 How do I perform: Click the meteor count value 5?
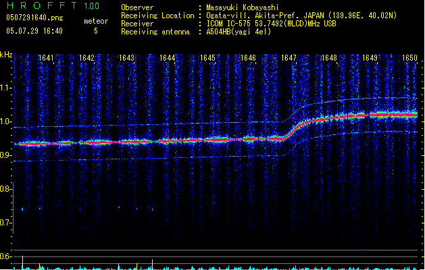click(x=95, y=31)
